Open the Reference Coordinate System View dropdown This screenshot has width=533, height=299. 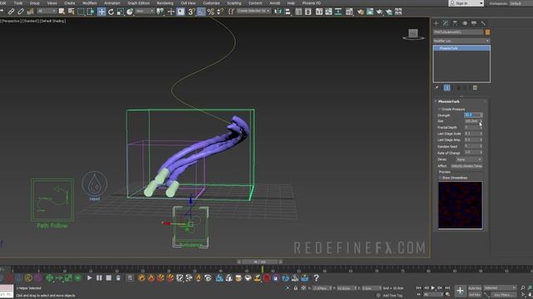click(144, 11)
